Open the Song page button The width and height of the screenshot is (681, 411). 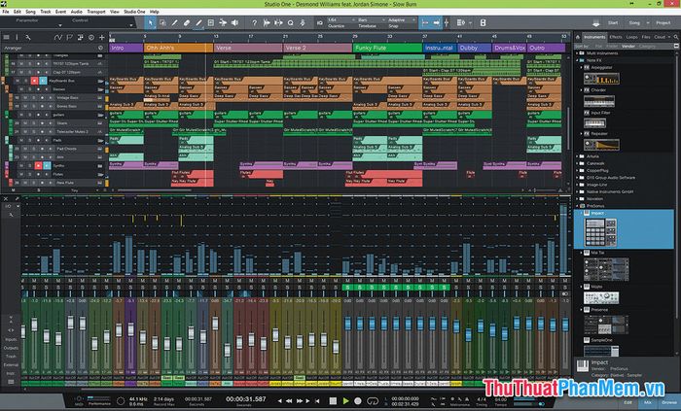tap(634, 23)
